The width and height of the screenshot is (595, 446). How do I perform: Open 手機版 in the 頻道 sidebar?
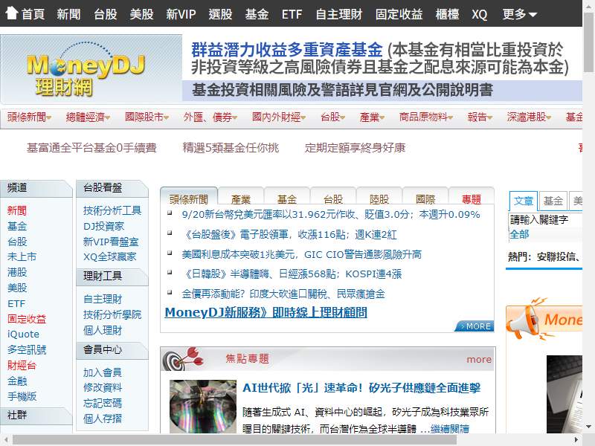(22, 396)
